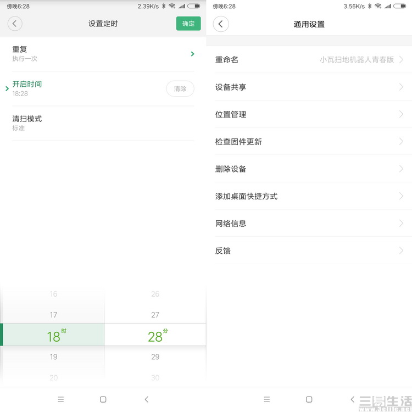Open 开启时间 start time row
The width and height of the screenshot is (412, 412).
click(82, 88)
